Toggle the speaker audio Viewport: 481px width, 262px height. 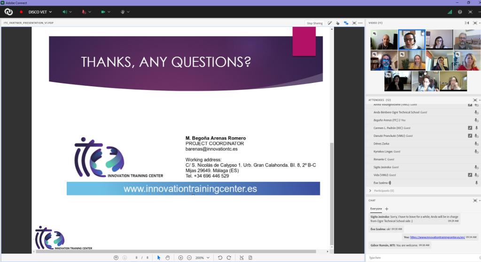tap(65, 12)
